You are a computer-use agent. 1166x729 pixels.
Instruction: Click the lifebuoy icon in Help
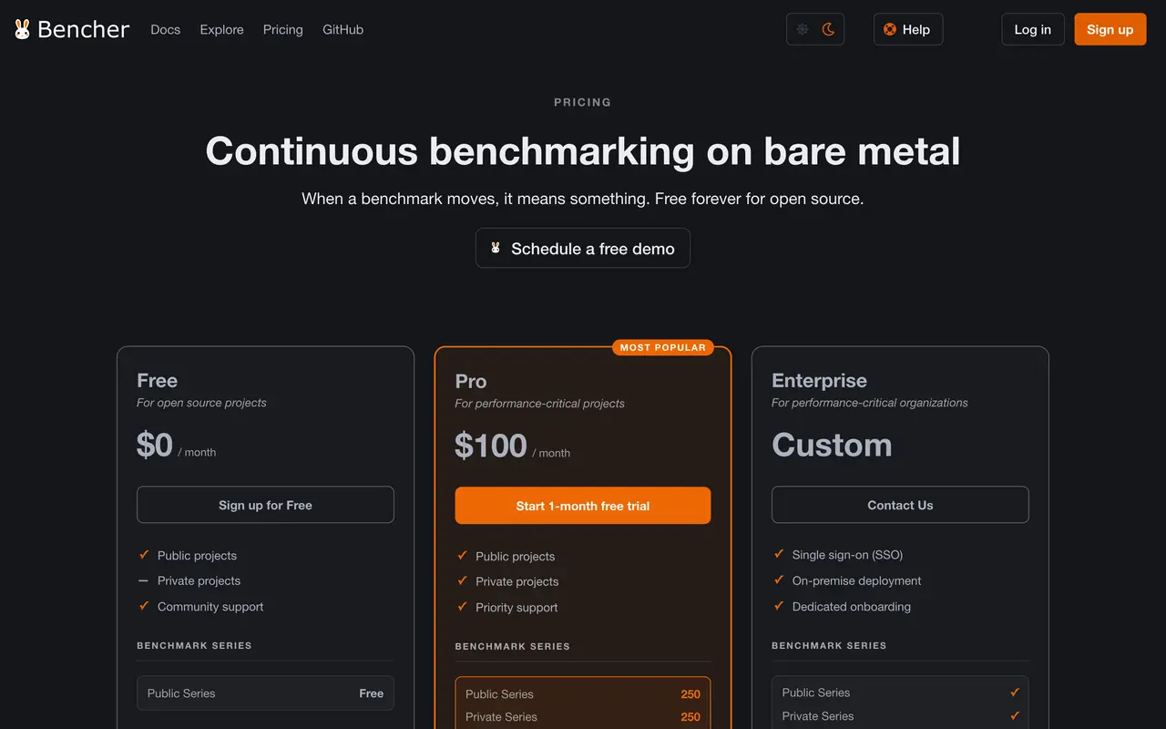(x=890, y=29)
